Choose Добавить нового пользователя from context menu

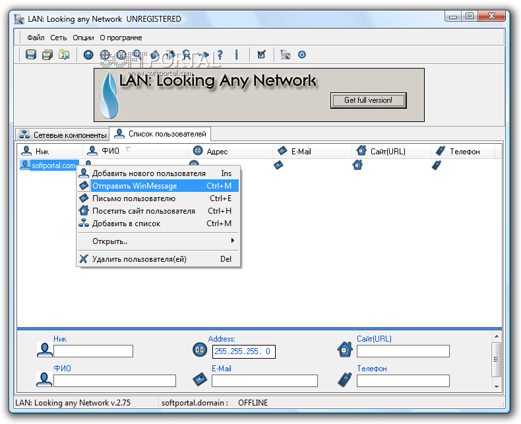(158, 173)
